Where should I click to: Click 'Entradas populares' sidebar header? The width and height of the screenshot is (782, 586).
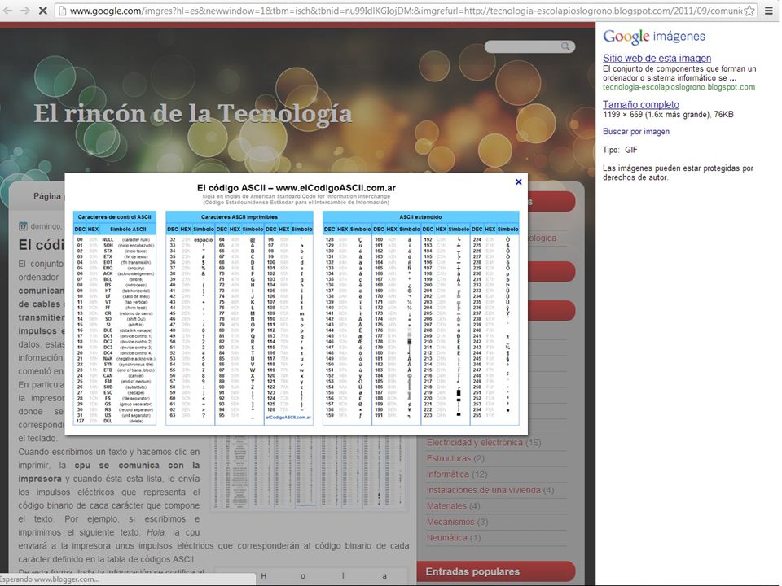point(496,571)
